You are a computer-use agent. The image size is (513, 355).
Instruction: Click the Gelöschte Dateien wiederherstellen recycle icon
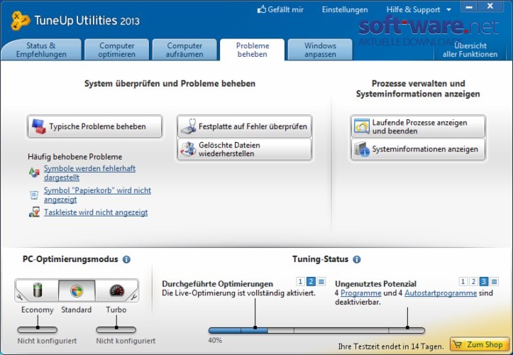(x=189, y=149)
